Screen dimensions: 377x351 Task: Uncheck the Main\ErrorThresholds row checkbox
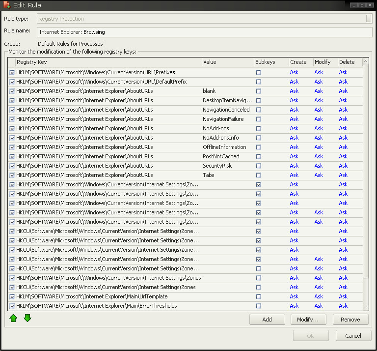click(x=12, y=306)
